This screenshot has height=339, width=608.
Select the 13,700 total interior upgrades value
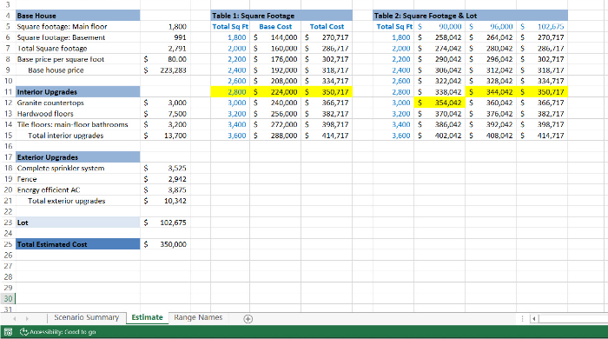pos(166,136)
